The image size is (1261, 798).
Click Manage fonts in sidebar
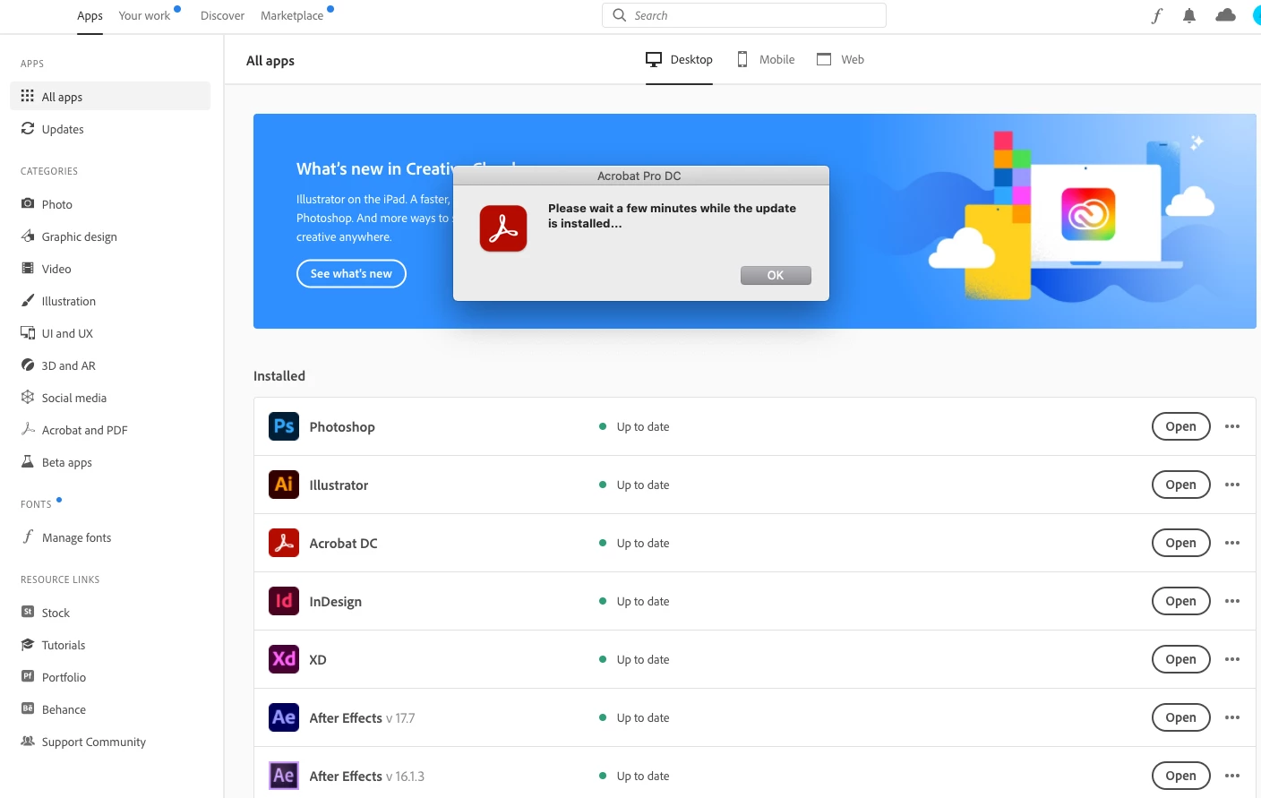click(110, 537)
